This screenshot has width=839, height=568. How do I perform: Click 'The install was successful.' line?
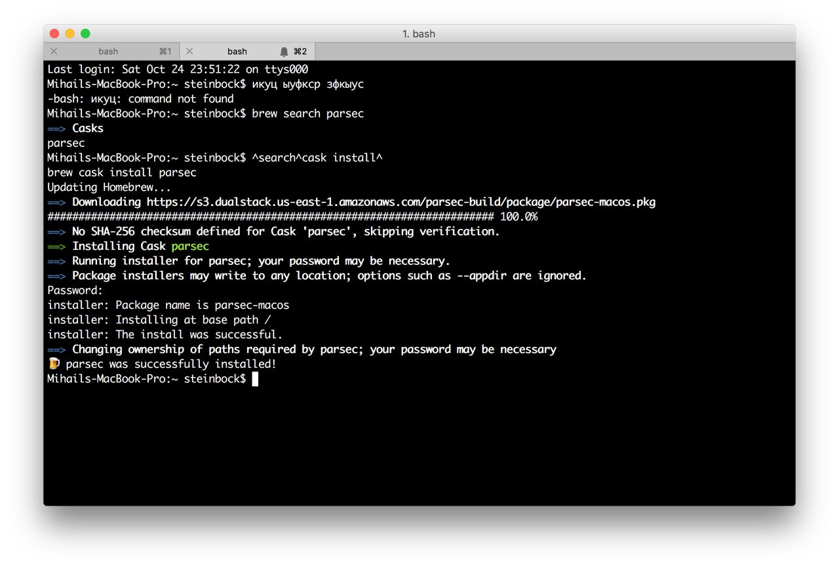[165, 335]
